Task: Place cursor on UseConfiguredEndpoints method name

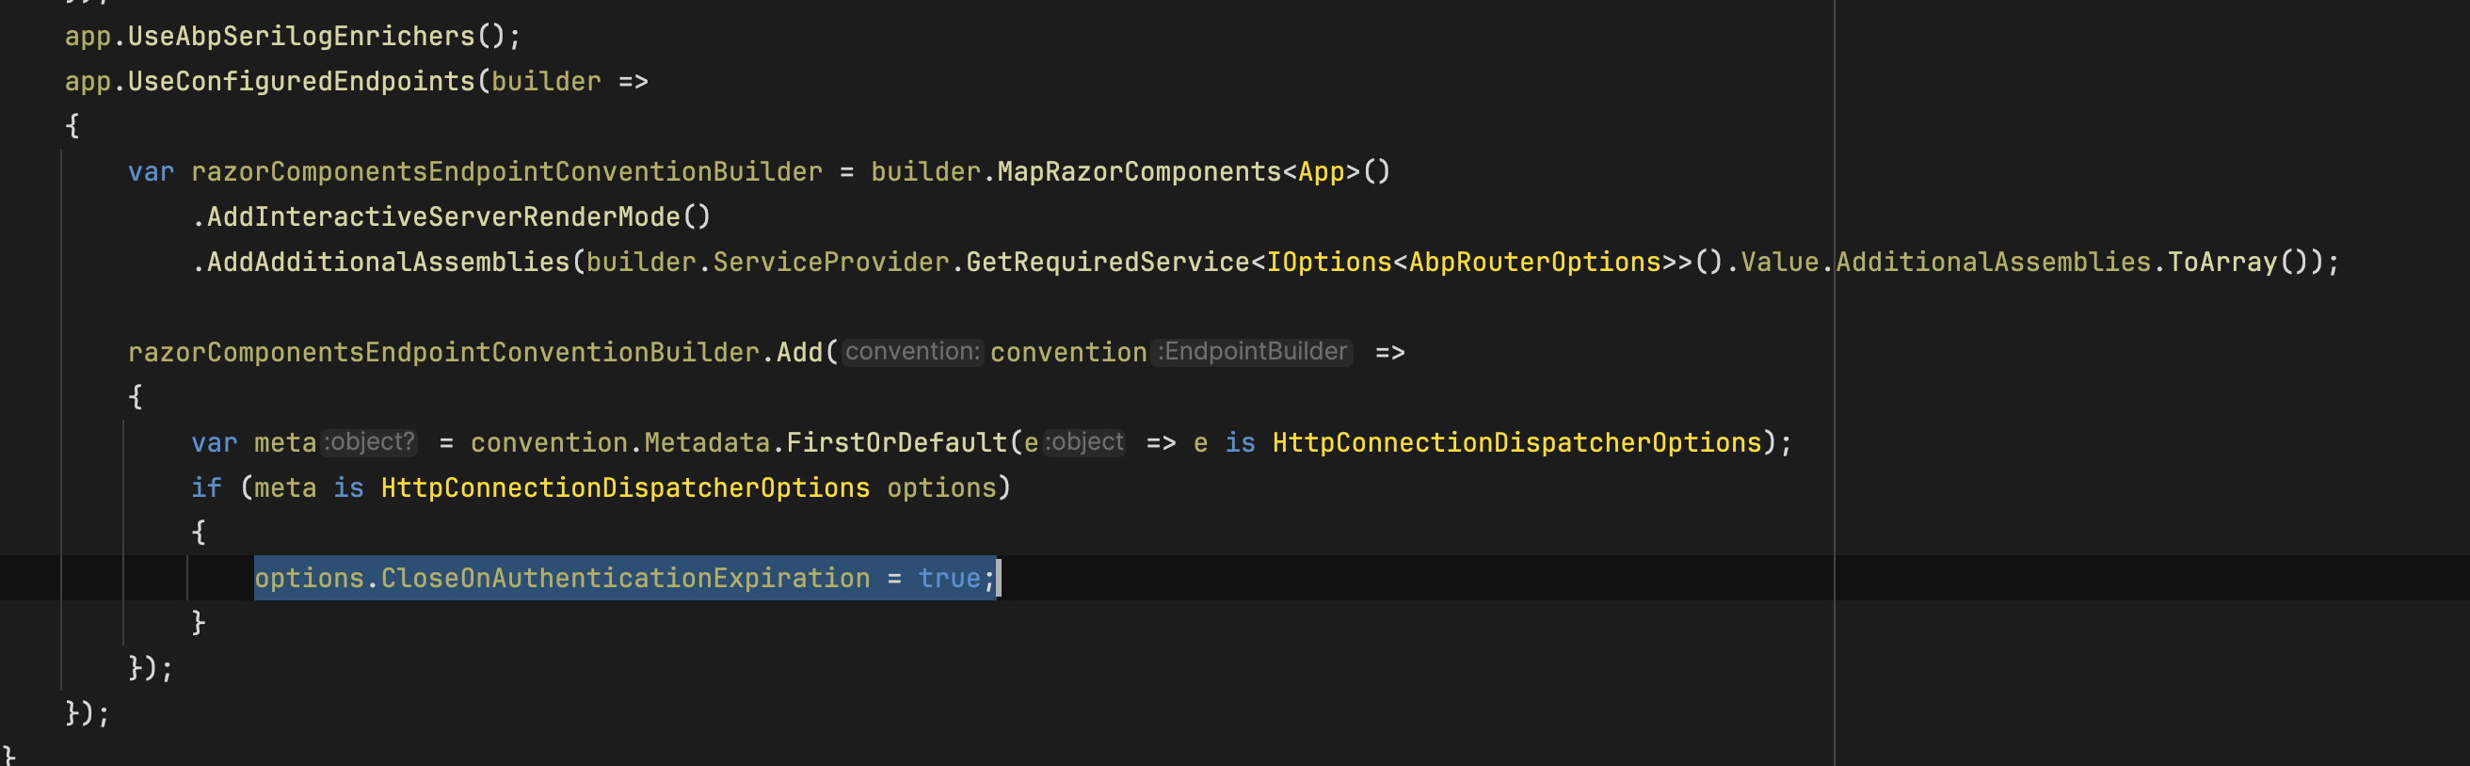Action: (x=301, y=82)
